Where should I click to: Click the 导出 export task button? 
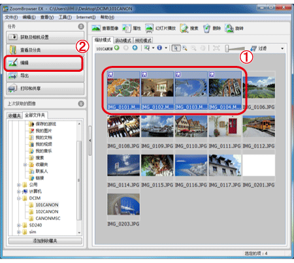pyautogui.click(x=45, y=76)
